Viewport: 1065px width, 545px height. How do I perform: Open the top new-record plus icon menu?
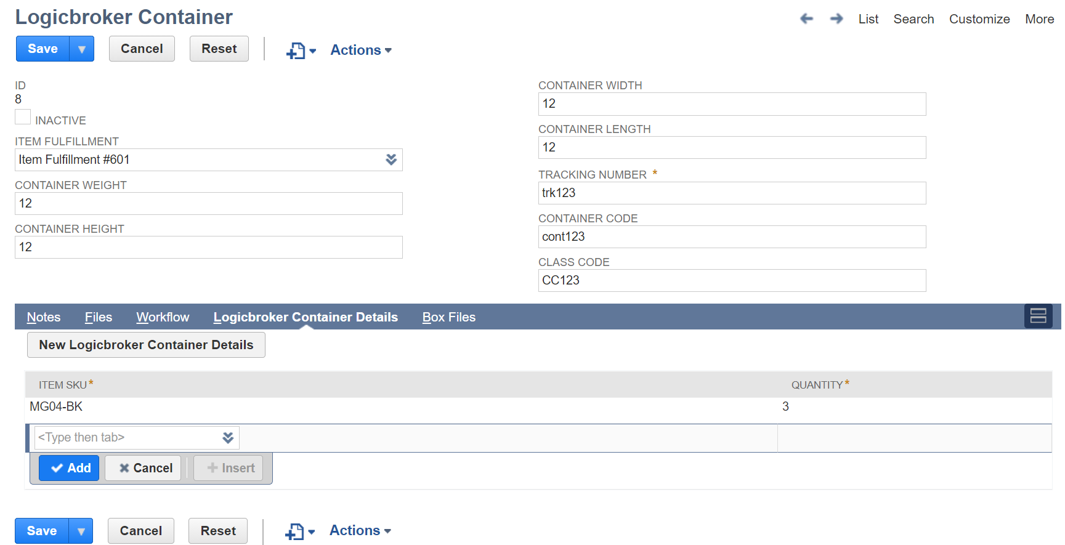[x=301, y=50]
